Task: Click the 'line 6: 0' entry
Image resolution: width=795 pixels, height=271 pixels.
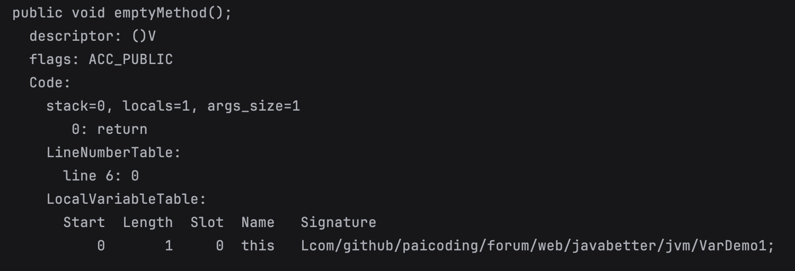Action: pyautogui.click(x=101, y=176)
